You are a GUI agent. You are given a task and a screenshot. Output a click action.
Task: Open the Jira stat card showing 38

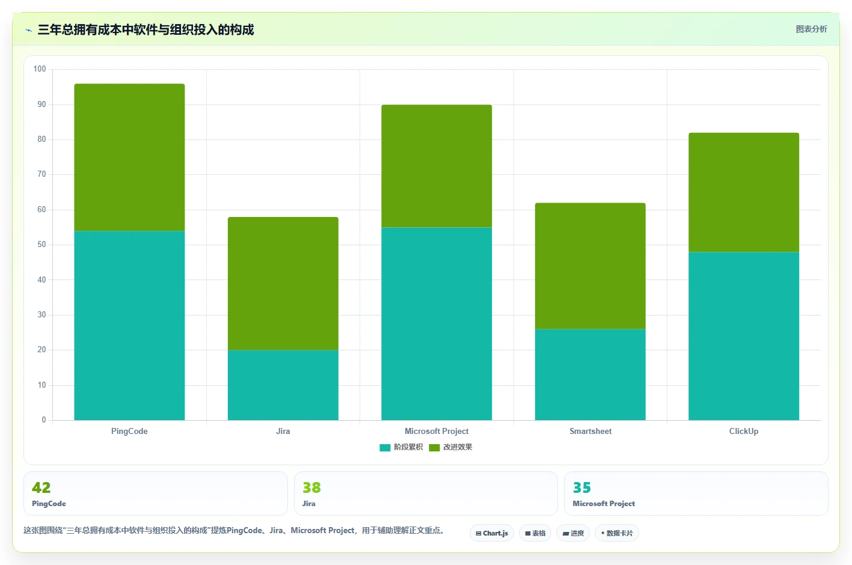426,493
